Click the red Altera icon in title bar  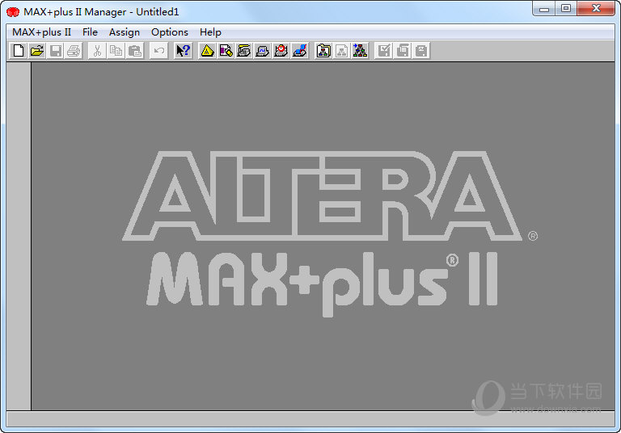pos(13,12)
